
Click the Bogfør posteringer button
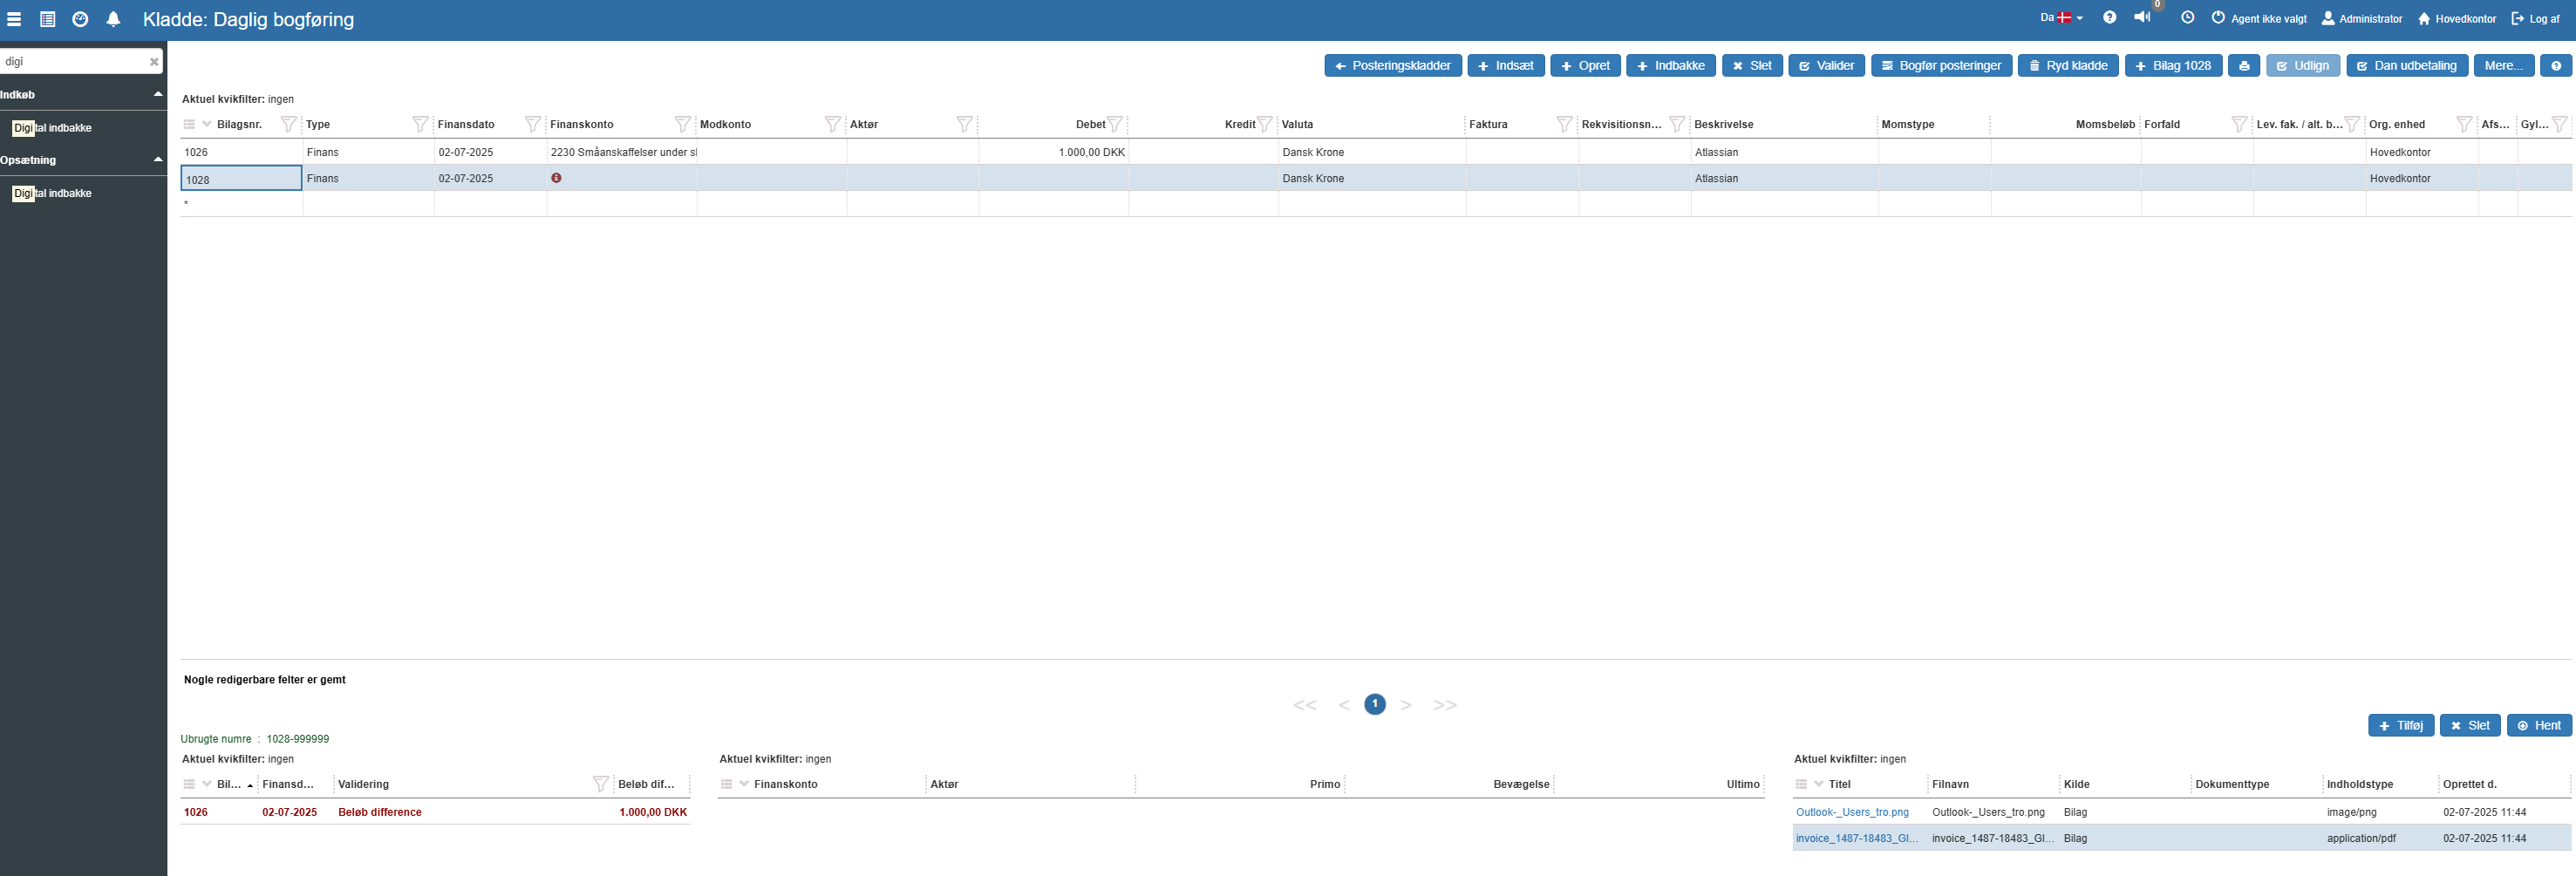coord(1940,66)
